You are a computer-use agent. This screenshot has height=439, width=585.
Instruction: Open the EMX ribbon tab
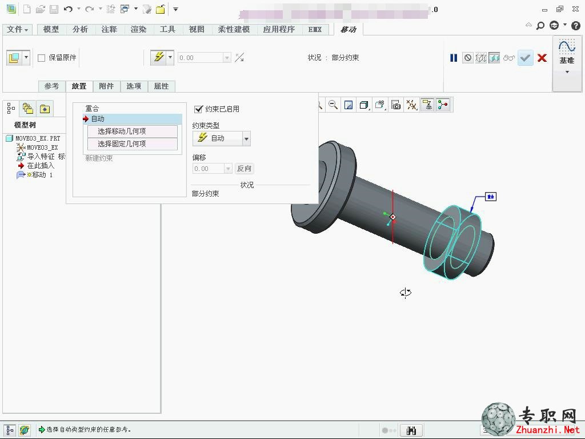pos(315,29)
